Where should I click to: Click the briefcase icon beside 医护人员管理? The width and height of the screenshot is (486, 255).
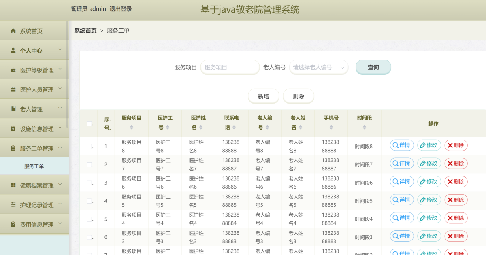point(13,90)
